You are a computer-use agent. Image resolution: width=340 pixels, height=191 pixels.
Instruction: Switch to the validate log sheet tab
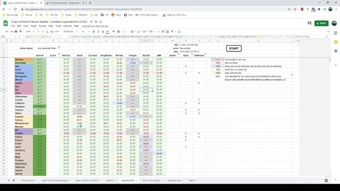coord(174,180)
